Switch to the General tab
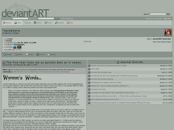The image size is (174, 130). (x=7, y=54)
